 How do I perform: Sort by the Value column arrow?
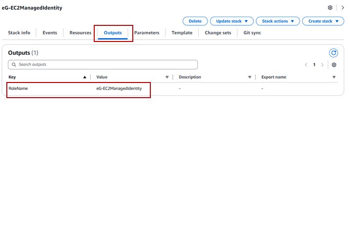pyautogui.click(x=167, y=77)
